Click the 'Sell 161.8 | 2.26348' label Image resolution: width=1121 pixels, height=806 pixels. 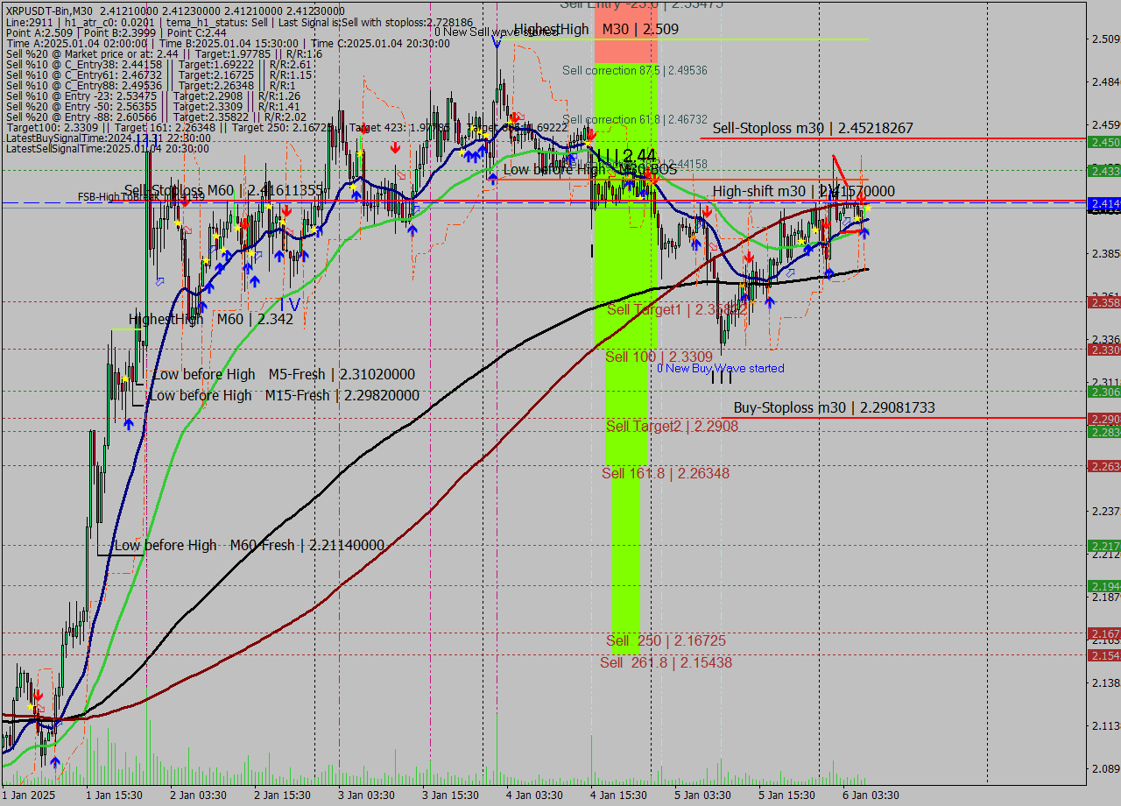point(666,473)
